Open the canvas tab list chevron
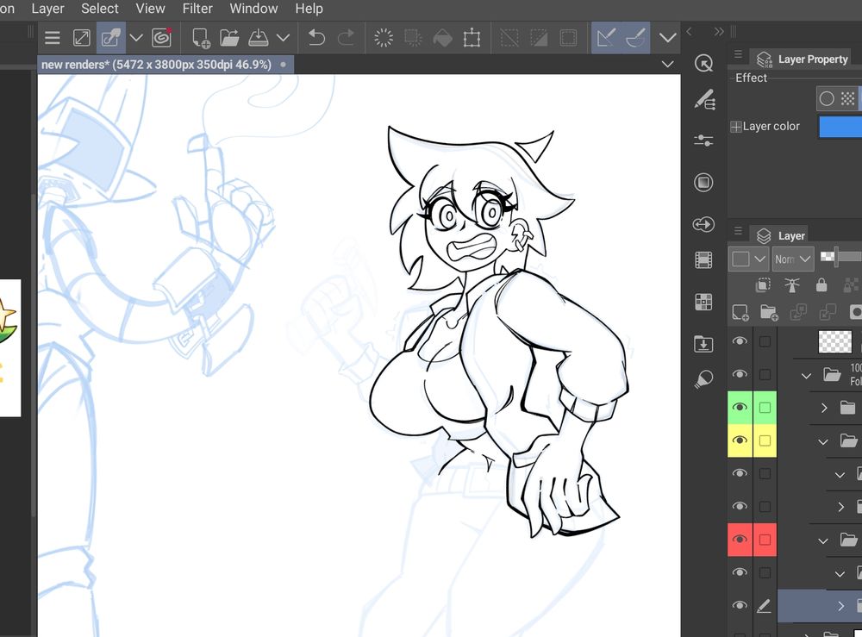This screenshot has width=862, height=637. click(x=667, y=65)
